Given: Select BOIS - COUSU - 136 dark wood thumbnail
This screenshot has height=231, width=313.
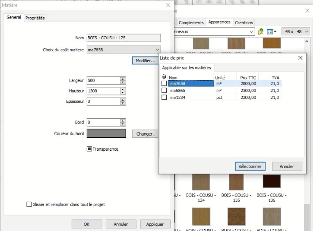Looking at the screenshot, I should click(x=271, y=182).
